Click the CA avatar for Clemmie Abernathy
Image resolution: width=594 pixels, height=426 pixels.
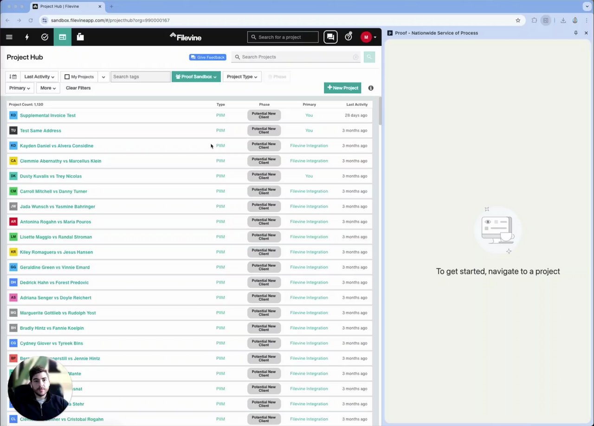click(13, 161)
